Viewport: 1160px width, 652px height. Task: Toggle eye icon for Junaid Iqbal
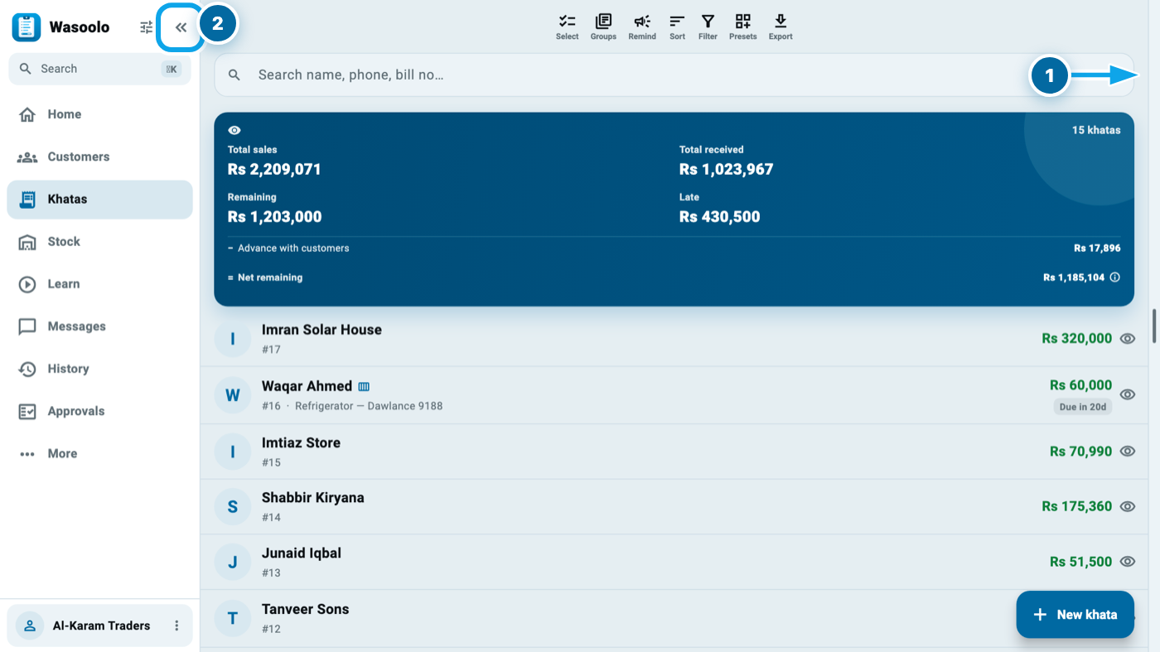(1128, 562)
